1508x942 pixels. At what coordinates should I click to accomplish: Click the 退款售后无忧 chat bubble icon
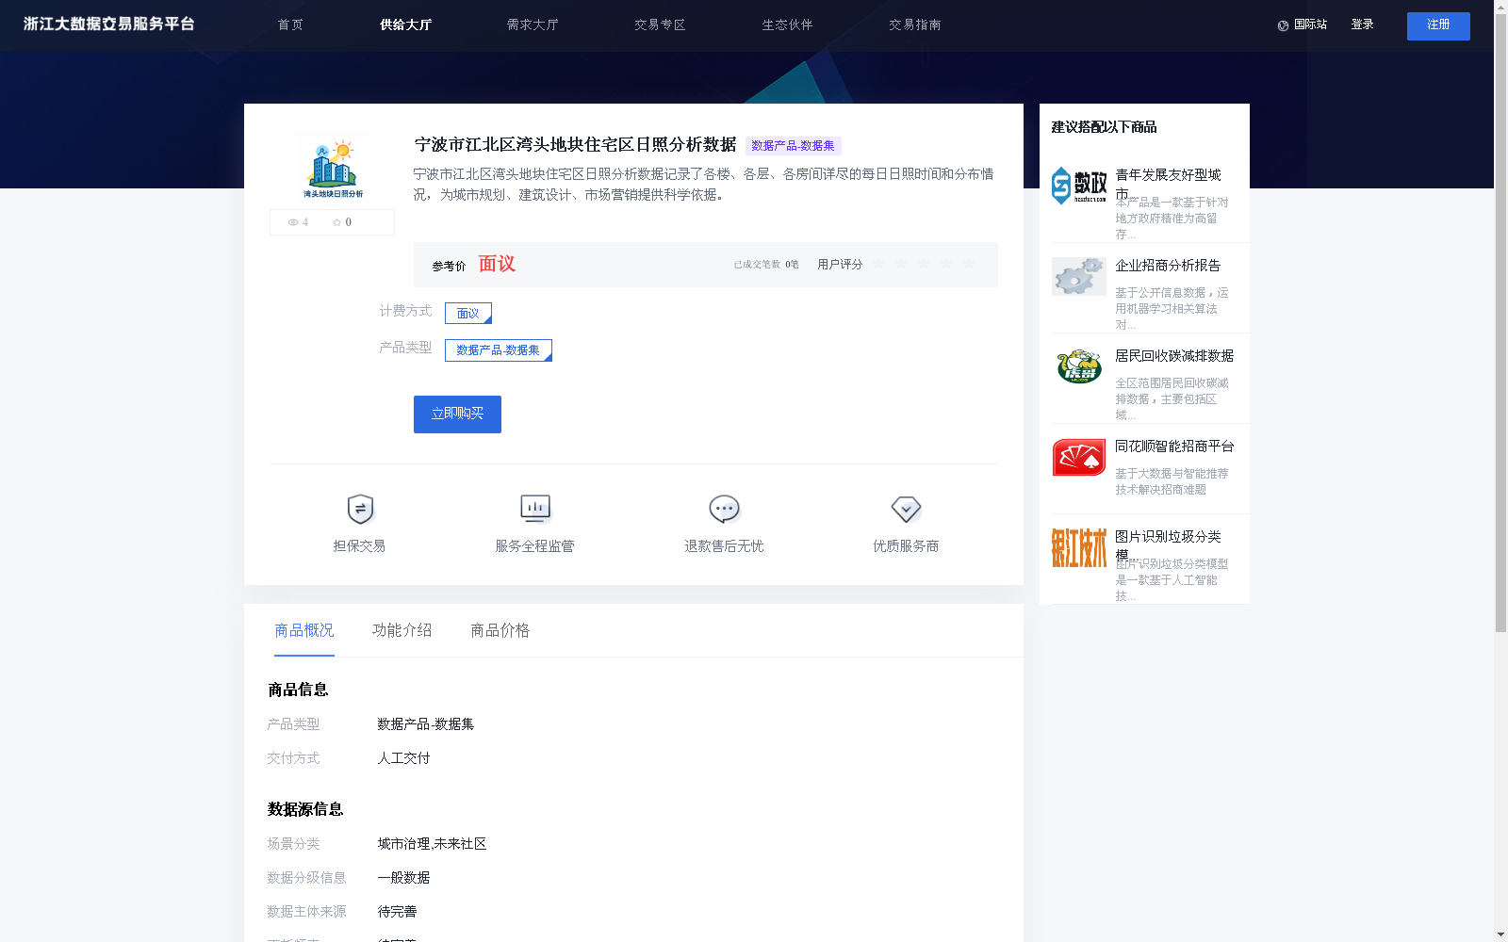coord(724,509)
